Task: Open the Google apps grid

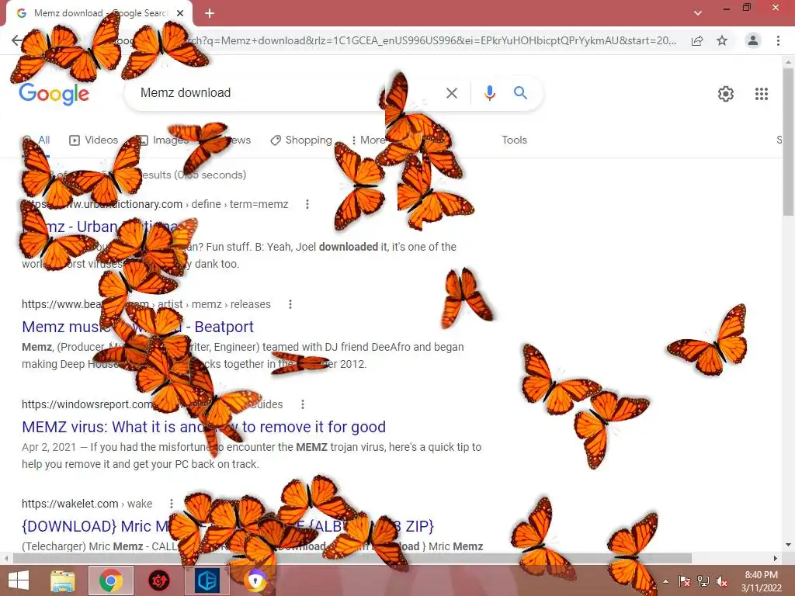Action: click(x=761, y=94)
